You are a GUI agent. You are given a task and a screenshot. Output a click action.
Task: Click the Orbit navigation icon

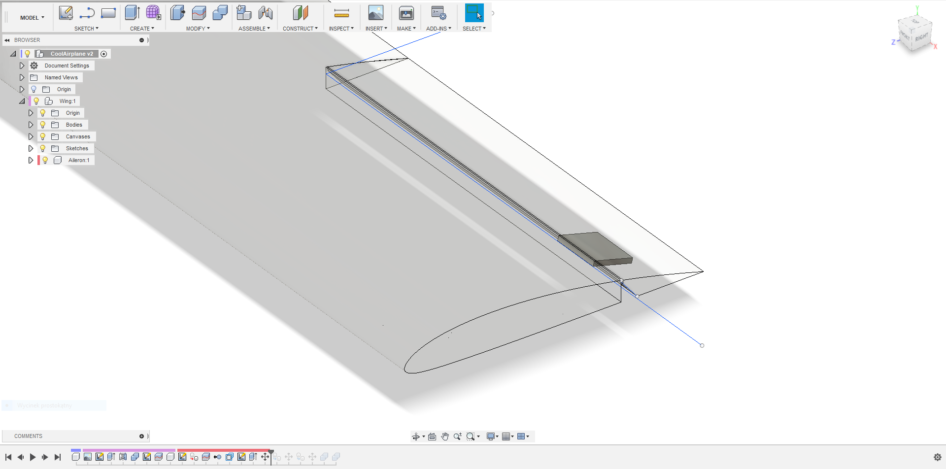[416, 436]
